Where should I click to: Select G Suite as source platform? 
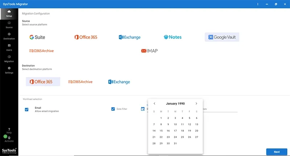pos(37,37)
